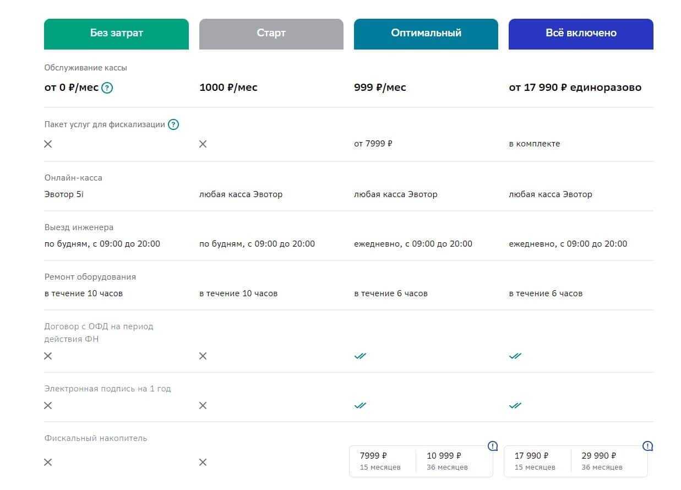Image resolution: width=681 pixels, height=490 pixels.
Task: Click Старт cross for Пакет услуг фискализации
Action: coord(203,144)
